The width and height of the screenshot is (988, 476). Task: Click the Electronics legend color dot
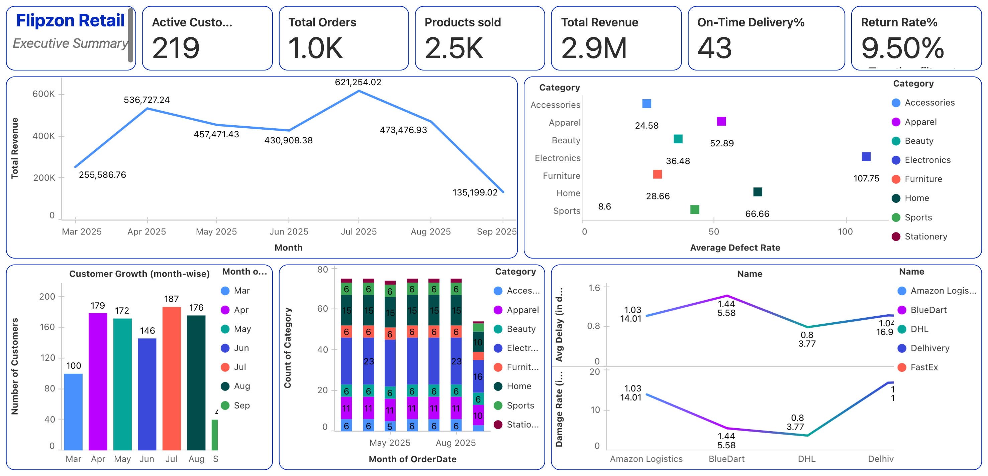(896, 160)
